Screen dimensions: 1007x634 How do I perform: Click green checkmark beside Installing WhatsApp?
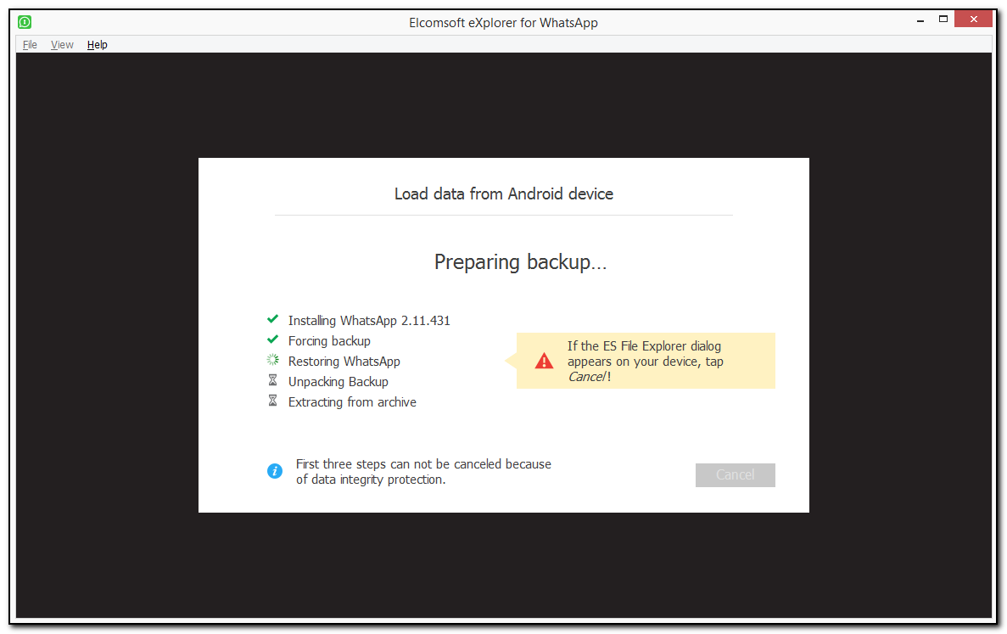point(272,320)
